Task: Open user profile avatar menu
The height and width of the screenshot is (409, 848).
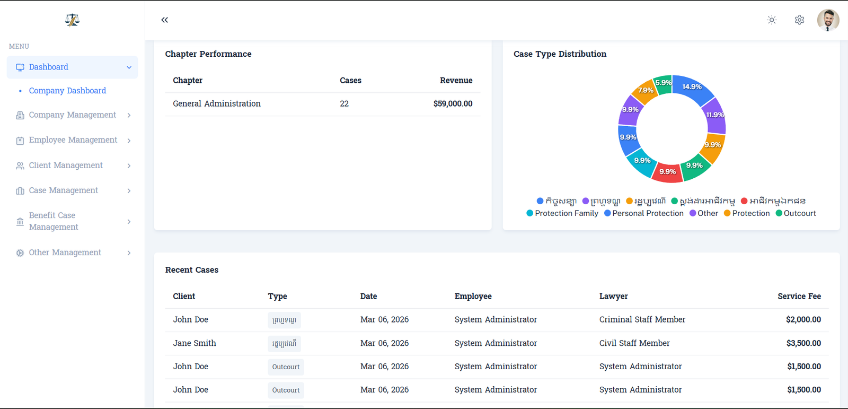Action: tap(828, 20)
